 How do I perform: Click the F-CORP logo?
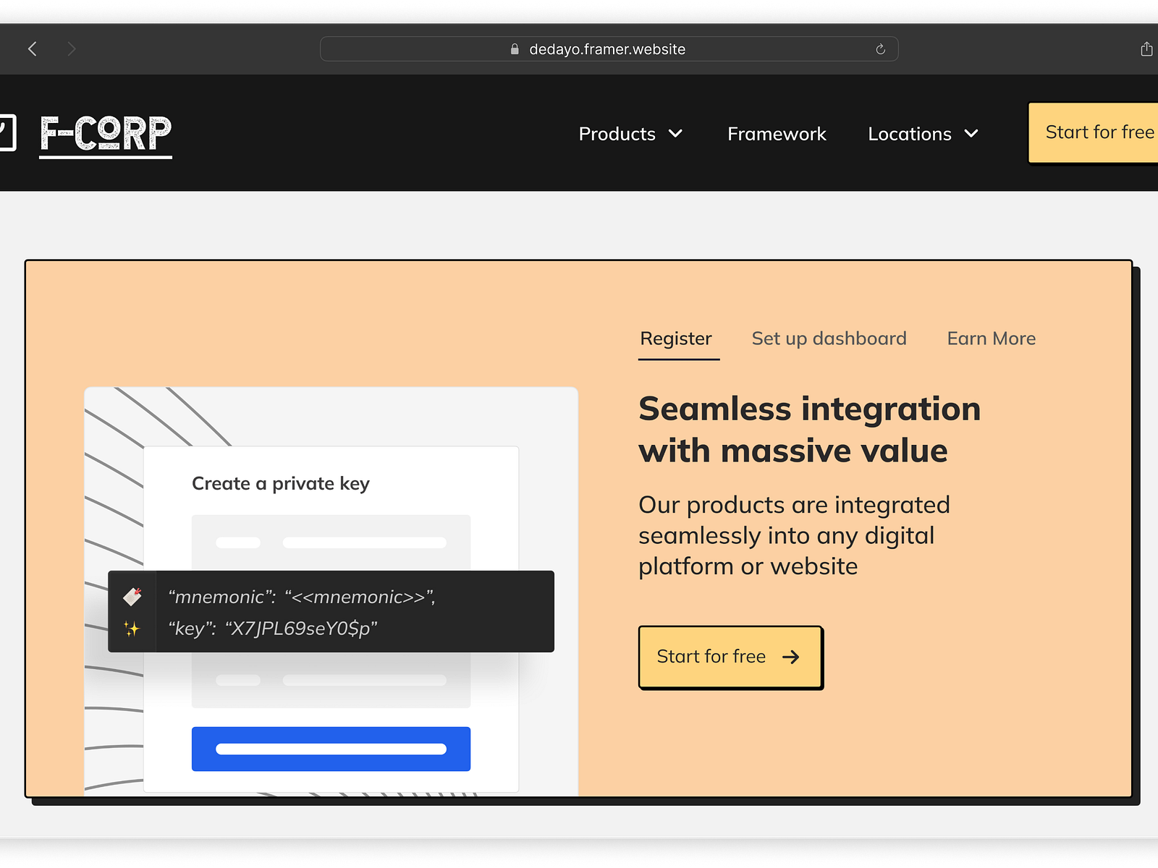coord(106,135)
